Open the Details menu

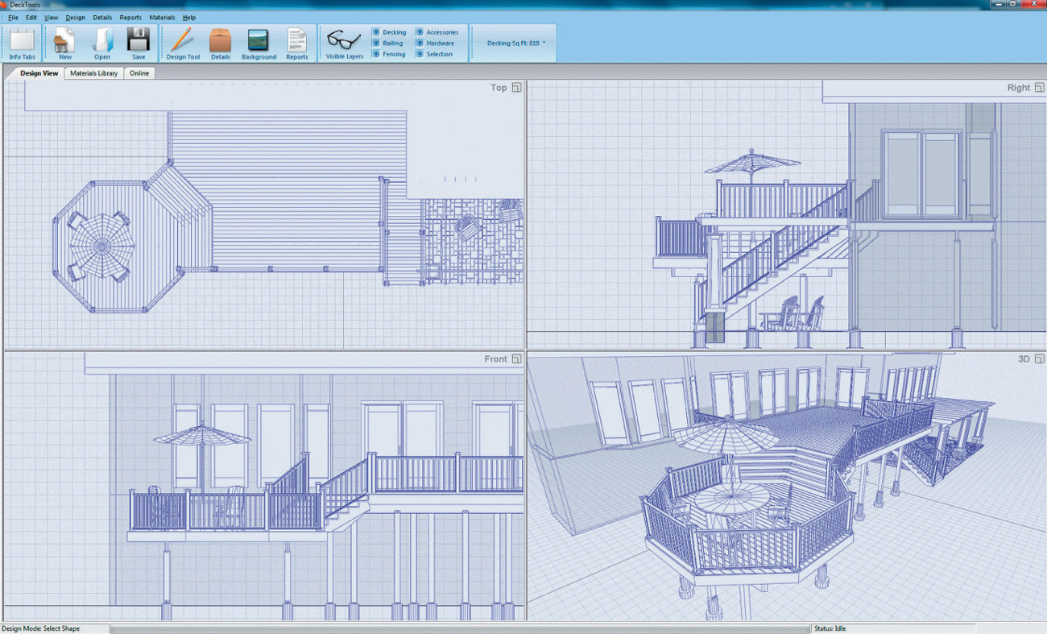point(102,17)
